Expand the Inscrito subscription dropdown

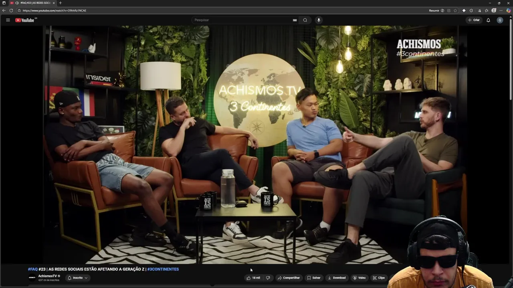[78, 278]
